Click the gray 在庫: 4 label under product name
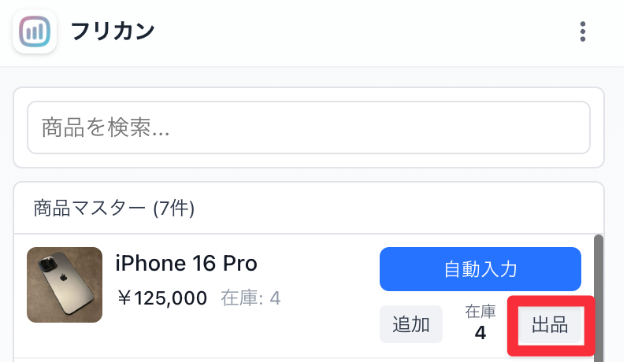This screenshot has height=362, width=627. point(250,298)
